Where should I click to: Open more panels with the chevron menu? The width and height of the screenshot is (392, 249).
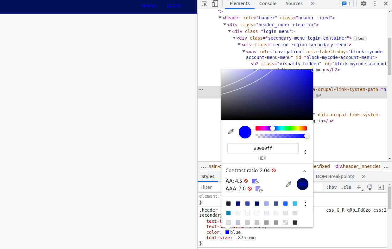(312, 3)
